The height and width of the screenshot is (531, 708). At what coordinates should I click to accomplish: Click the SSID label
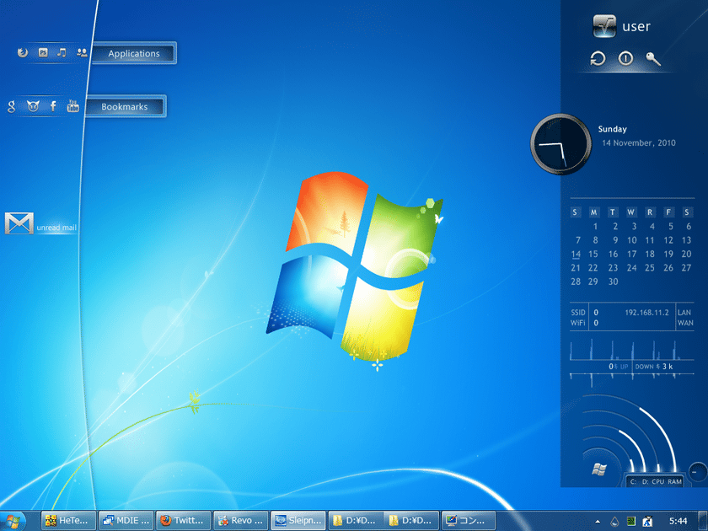pos(578,313)
